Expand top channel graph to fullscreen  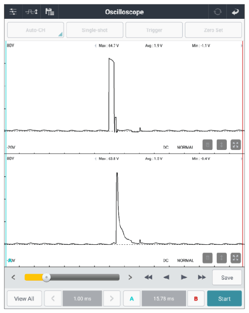(x=235, y=145)
